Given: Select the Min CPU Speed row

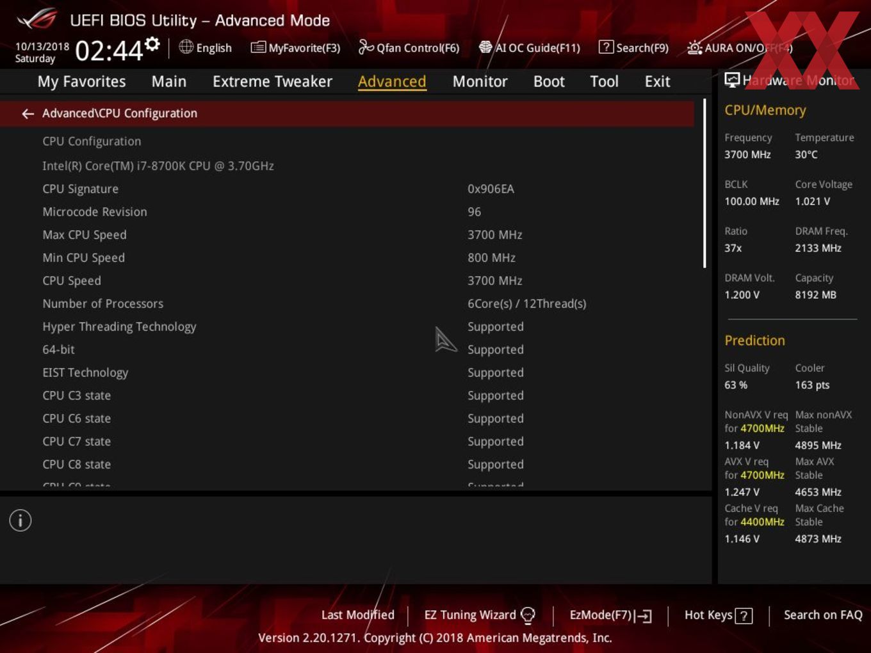Looking at the screenshot, I should coord(346,258).
